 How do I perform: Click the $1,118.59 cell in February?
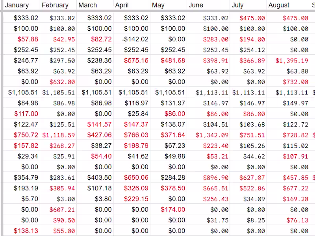click(59, 135)
